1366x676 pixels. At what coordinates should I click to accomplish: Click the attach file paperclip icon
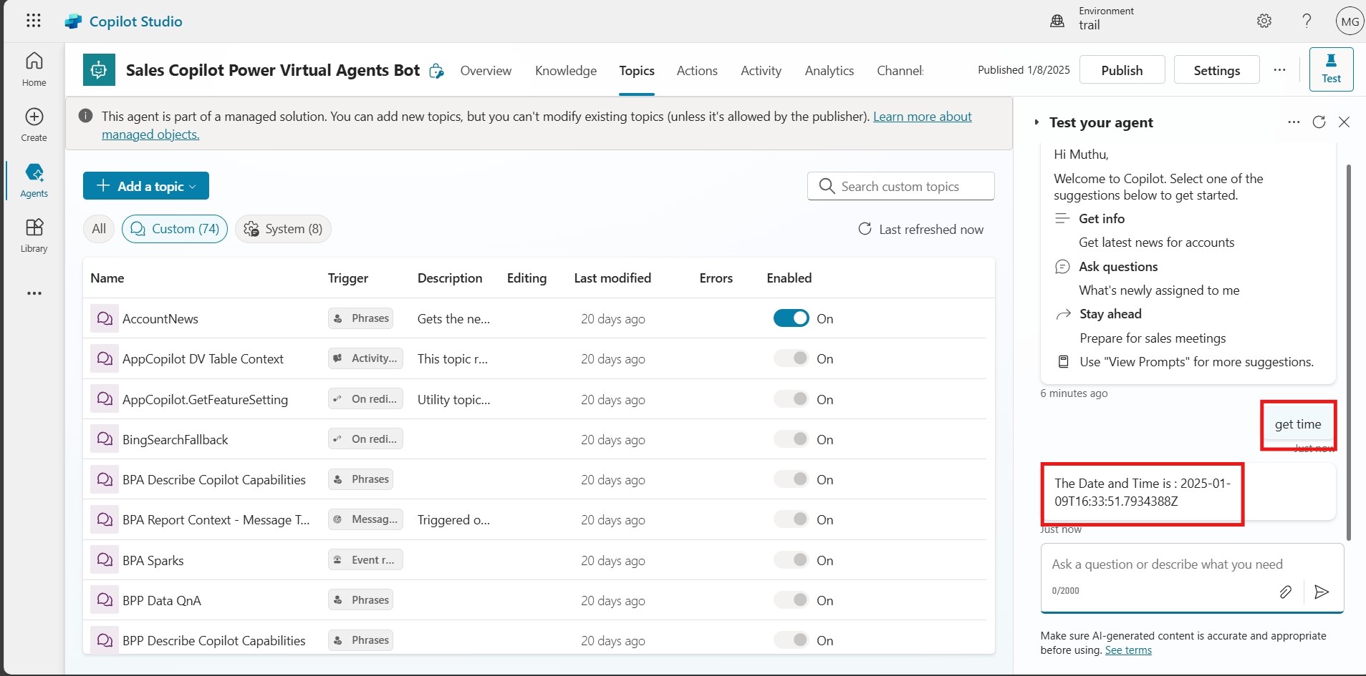tap(1286, 592)
